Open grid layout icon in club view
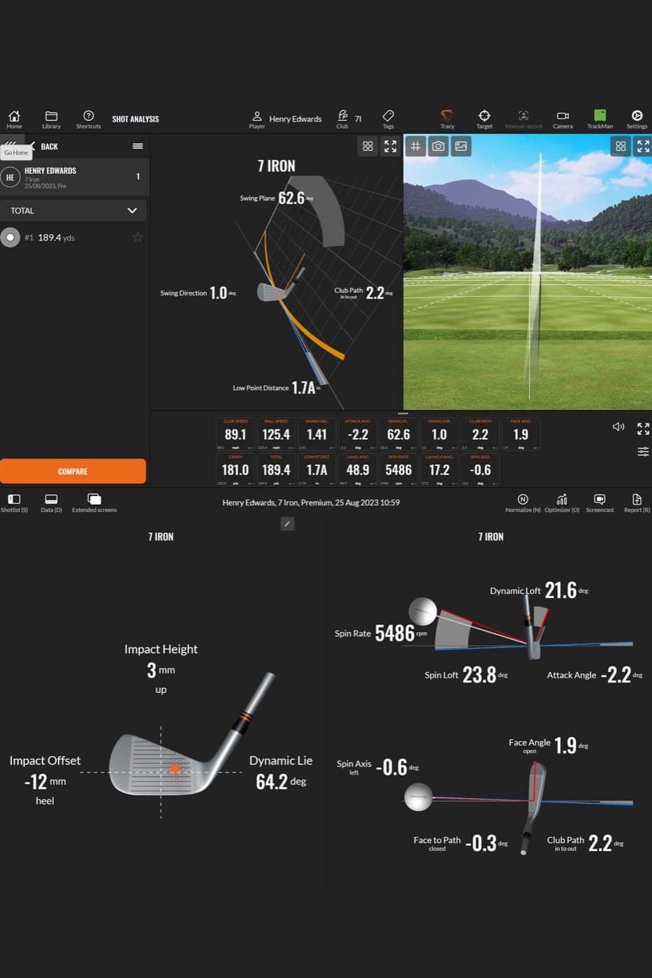This screenshot has width=652, height=978. coord(368,146)
